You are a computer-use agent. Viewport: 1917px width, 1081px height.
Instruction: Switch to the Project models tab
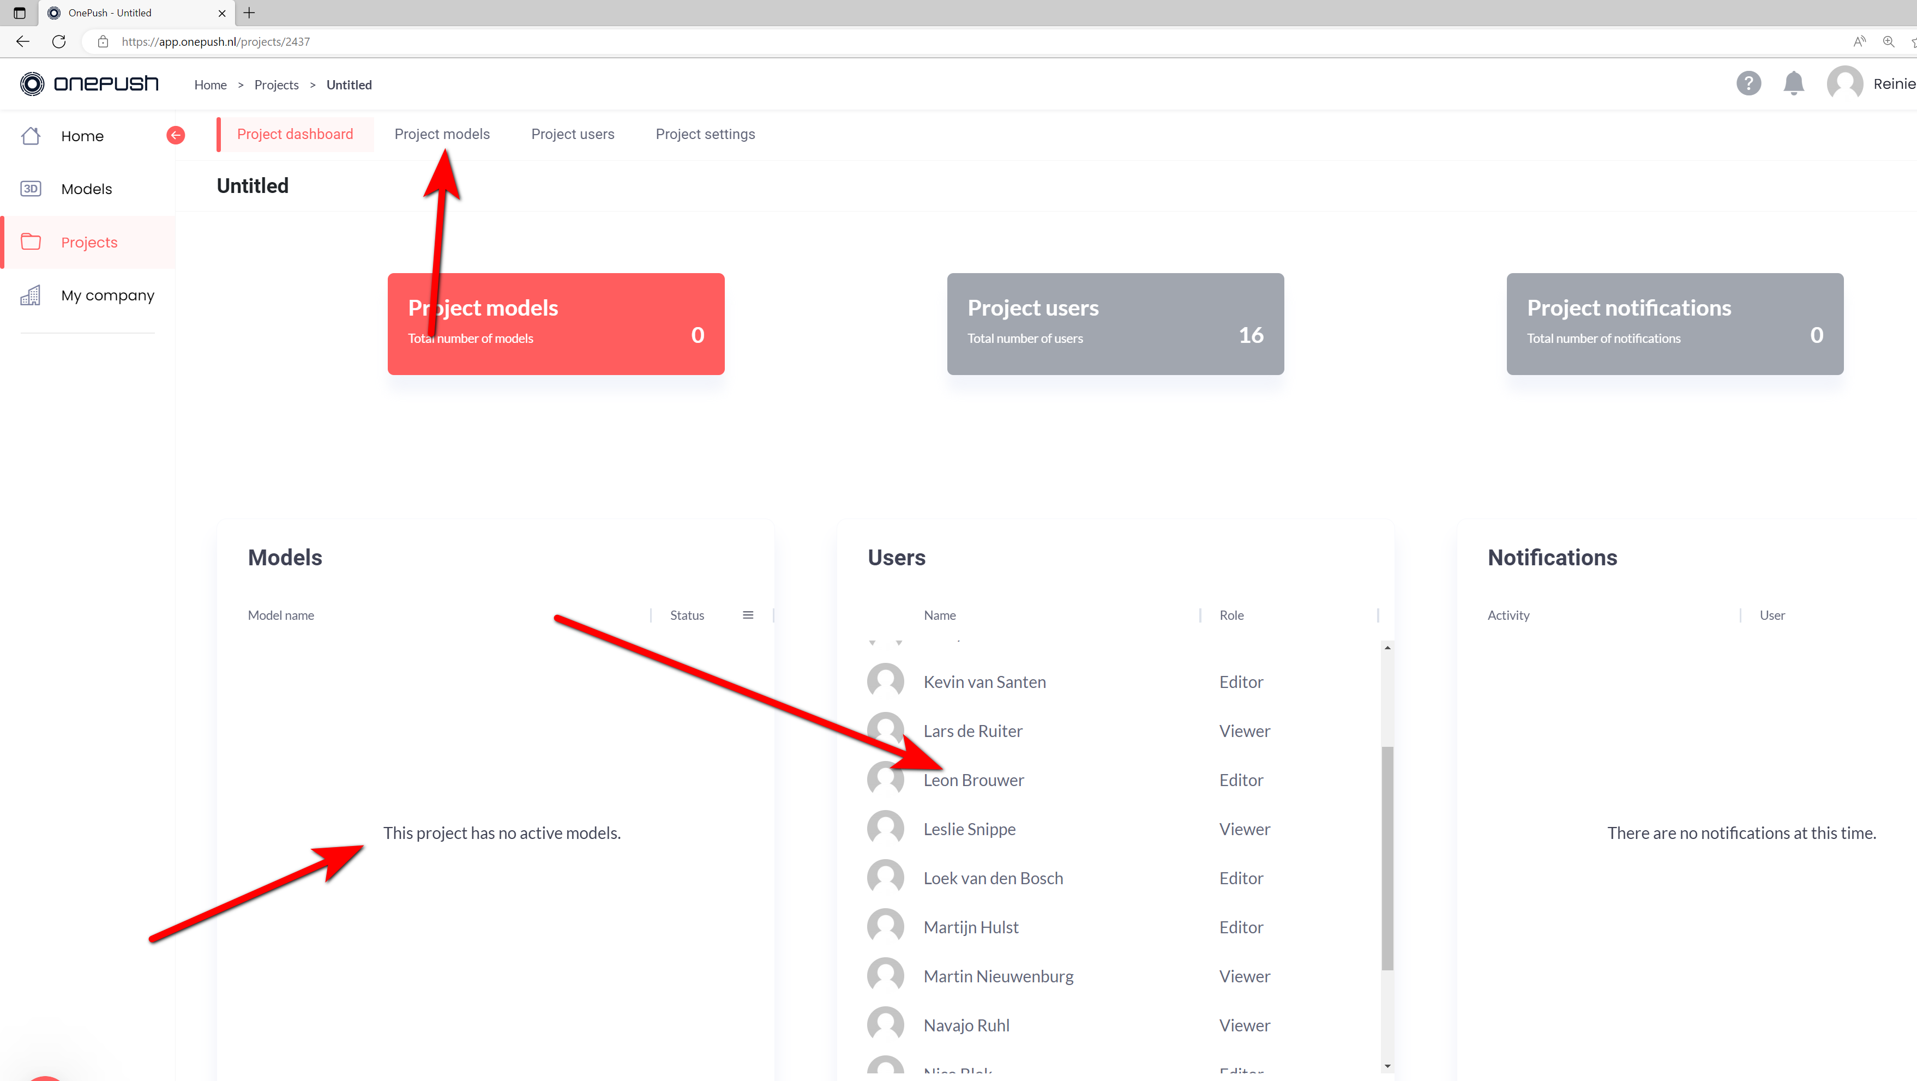442,135
